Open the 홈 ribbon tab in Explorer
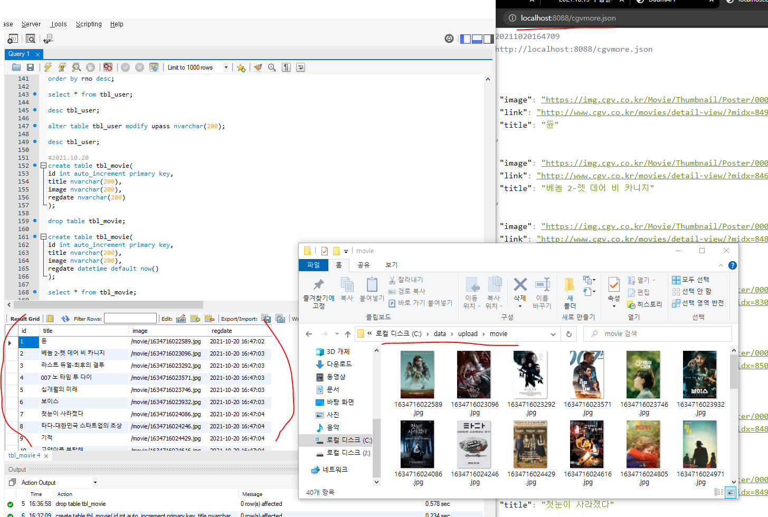This screenshot has width=768, height=517. [x=339, y=265]
